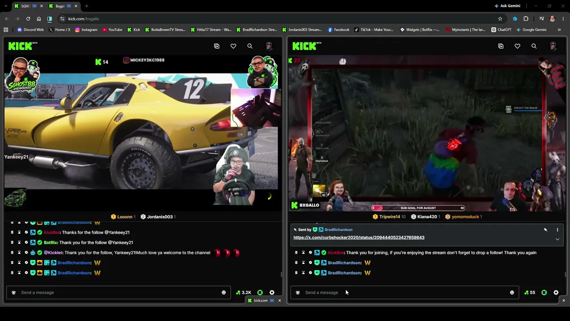570x321 pixels.
Task: Click the Ask Gemini button
Action: click(507, 6)
